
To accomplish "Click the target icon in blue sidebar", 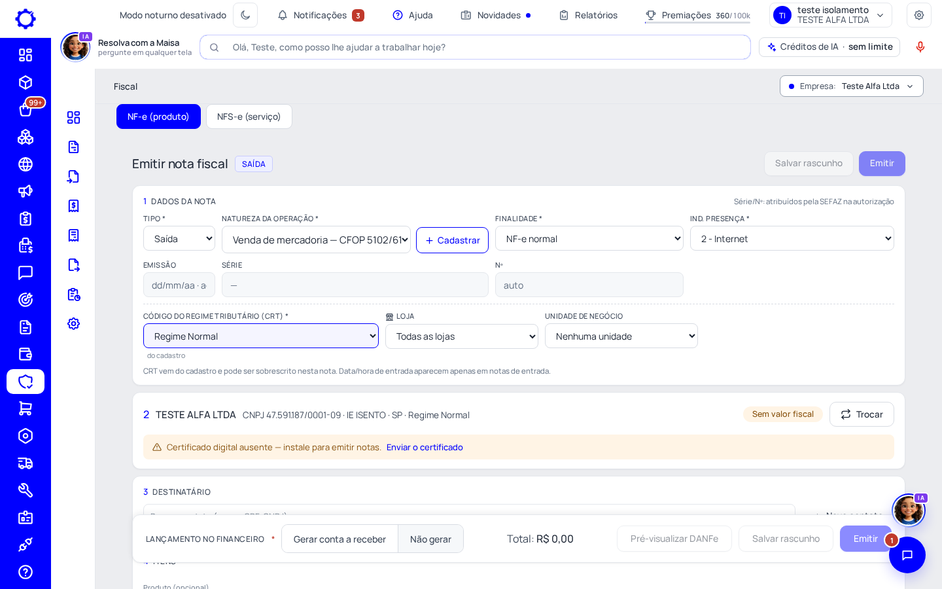I will tap(26, 300).
